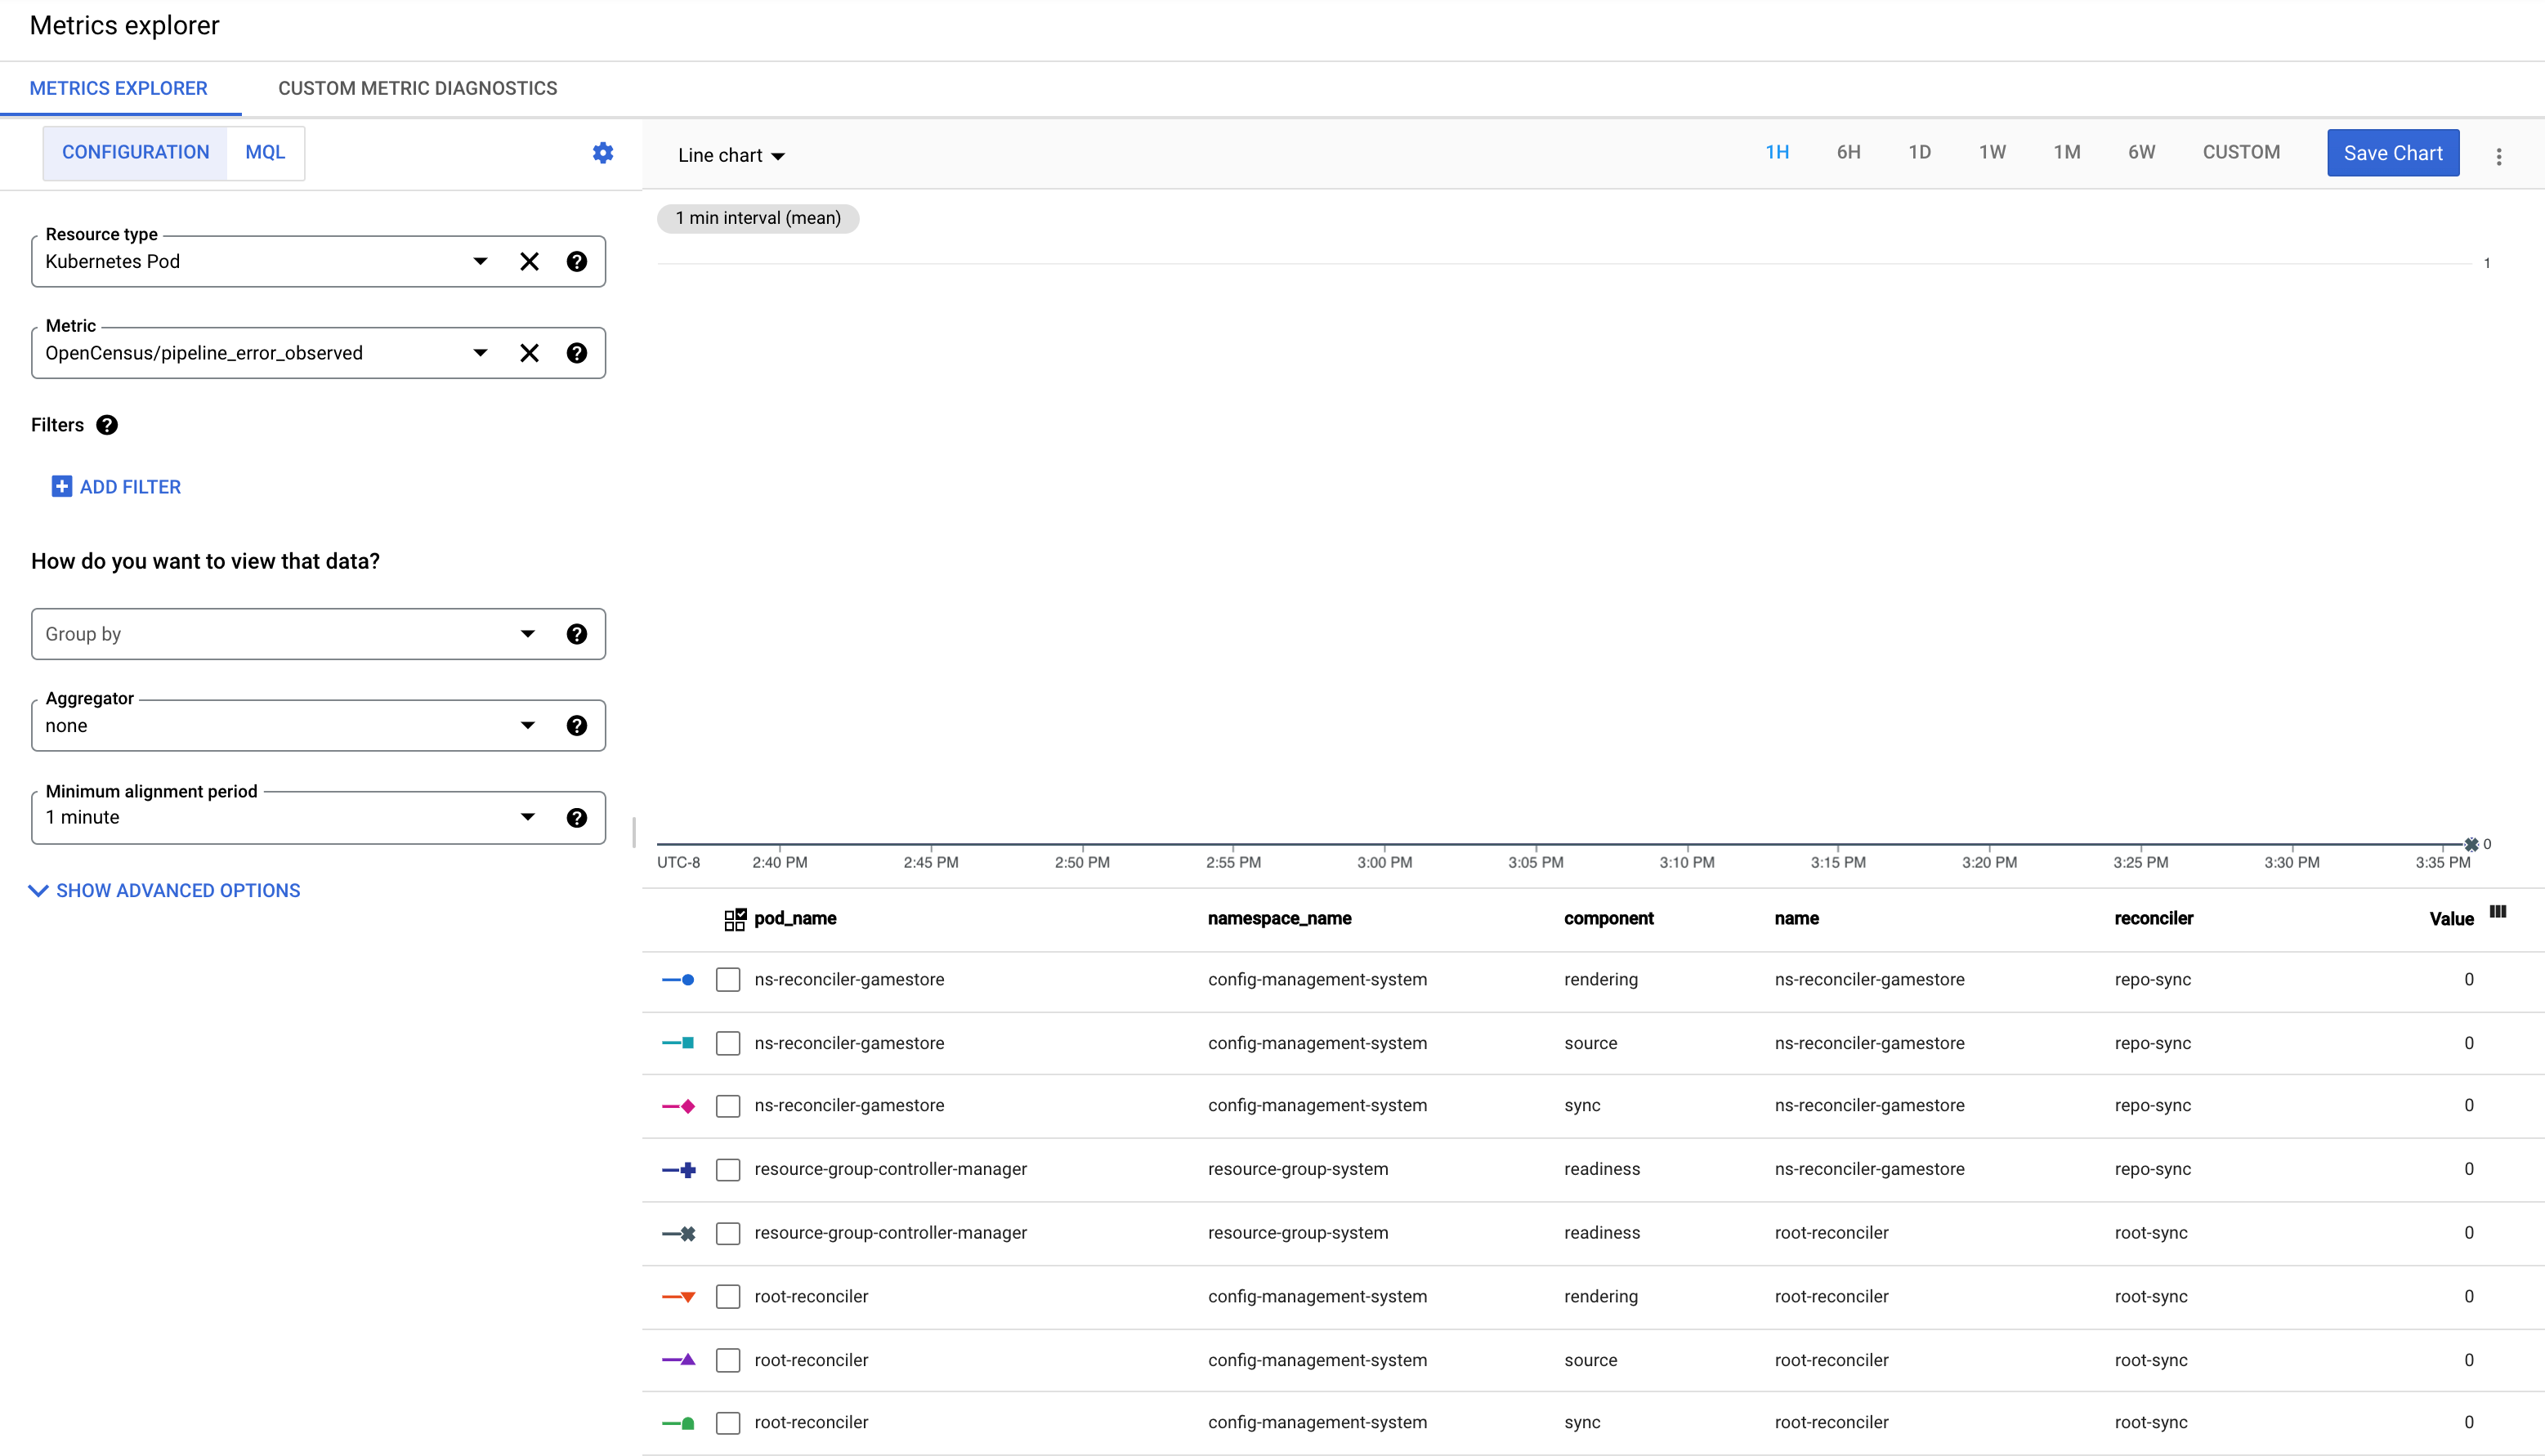Toggle checkbox for resource-group-controller-manager readiness row
Screen dimensions: 2545x1456
coord(729,1168)
